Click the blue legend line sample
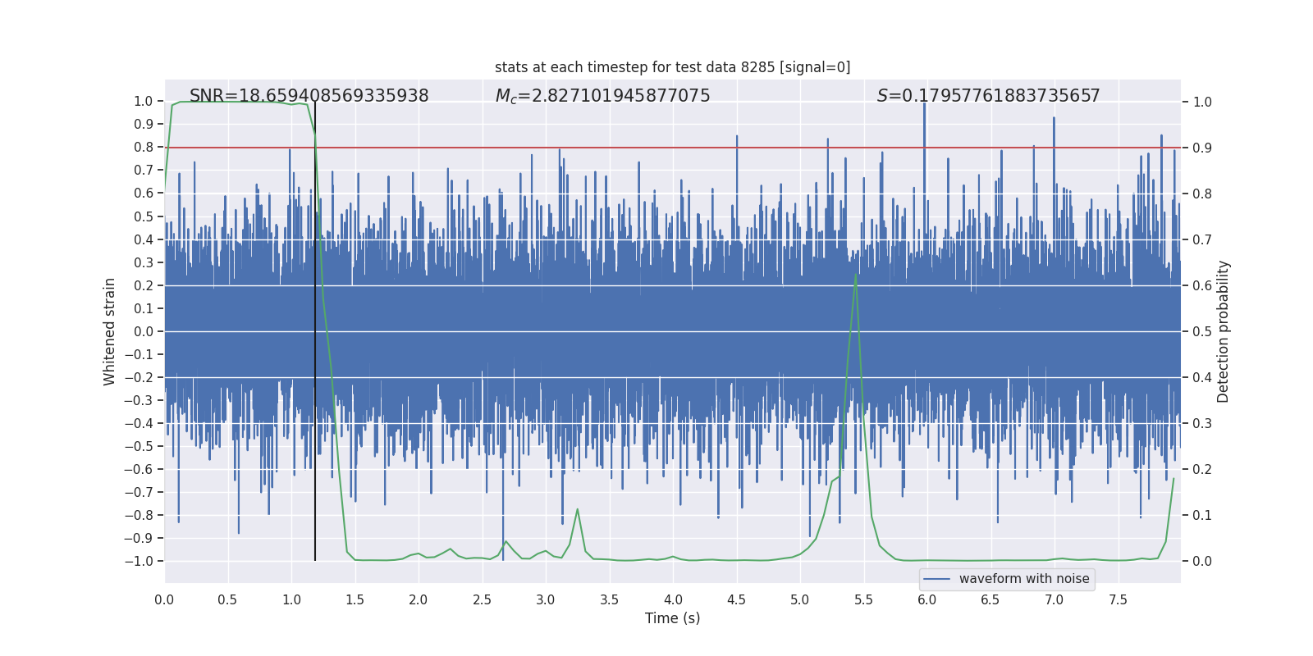 [937, 579]
